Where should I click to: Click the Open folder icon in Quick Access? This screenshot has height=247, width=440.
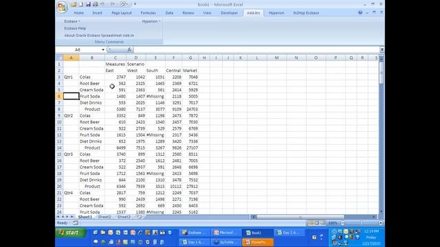[74, 4]
